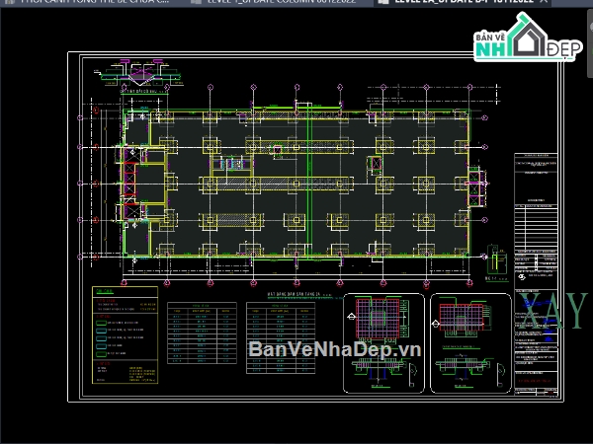The width and height of the screenshot is (593, 444).
Task: Close the LEVEL 2A_UPDATE drawing tab
Action: click(x=544, y=2)
